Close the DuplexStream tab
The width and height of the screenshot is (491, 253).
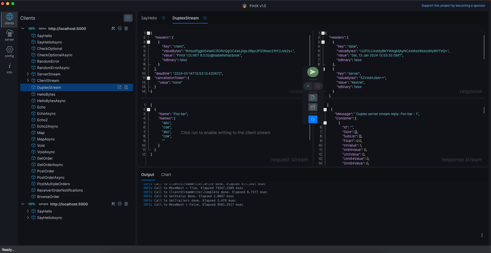[x=205, y=18]
